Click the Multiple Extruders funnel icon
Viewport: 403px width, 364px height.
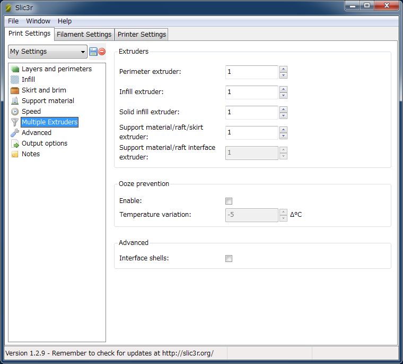15,122
